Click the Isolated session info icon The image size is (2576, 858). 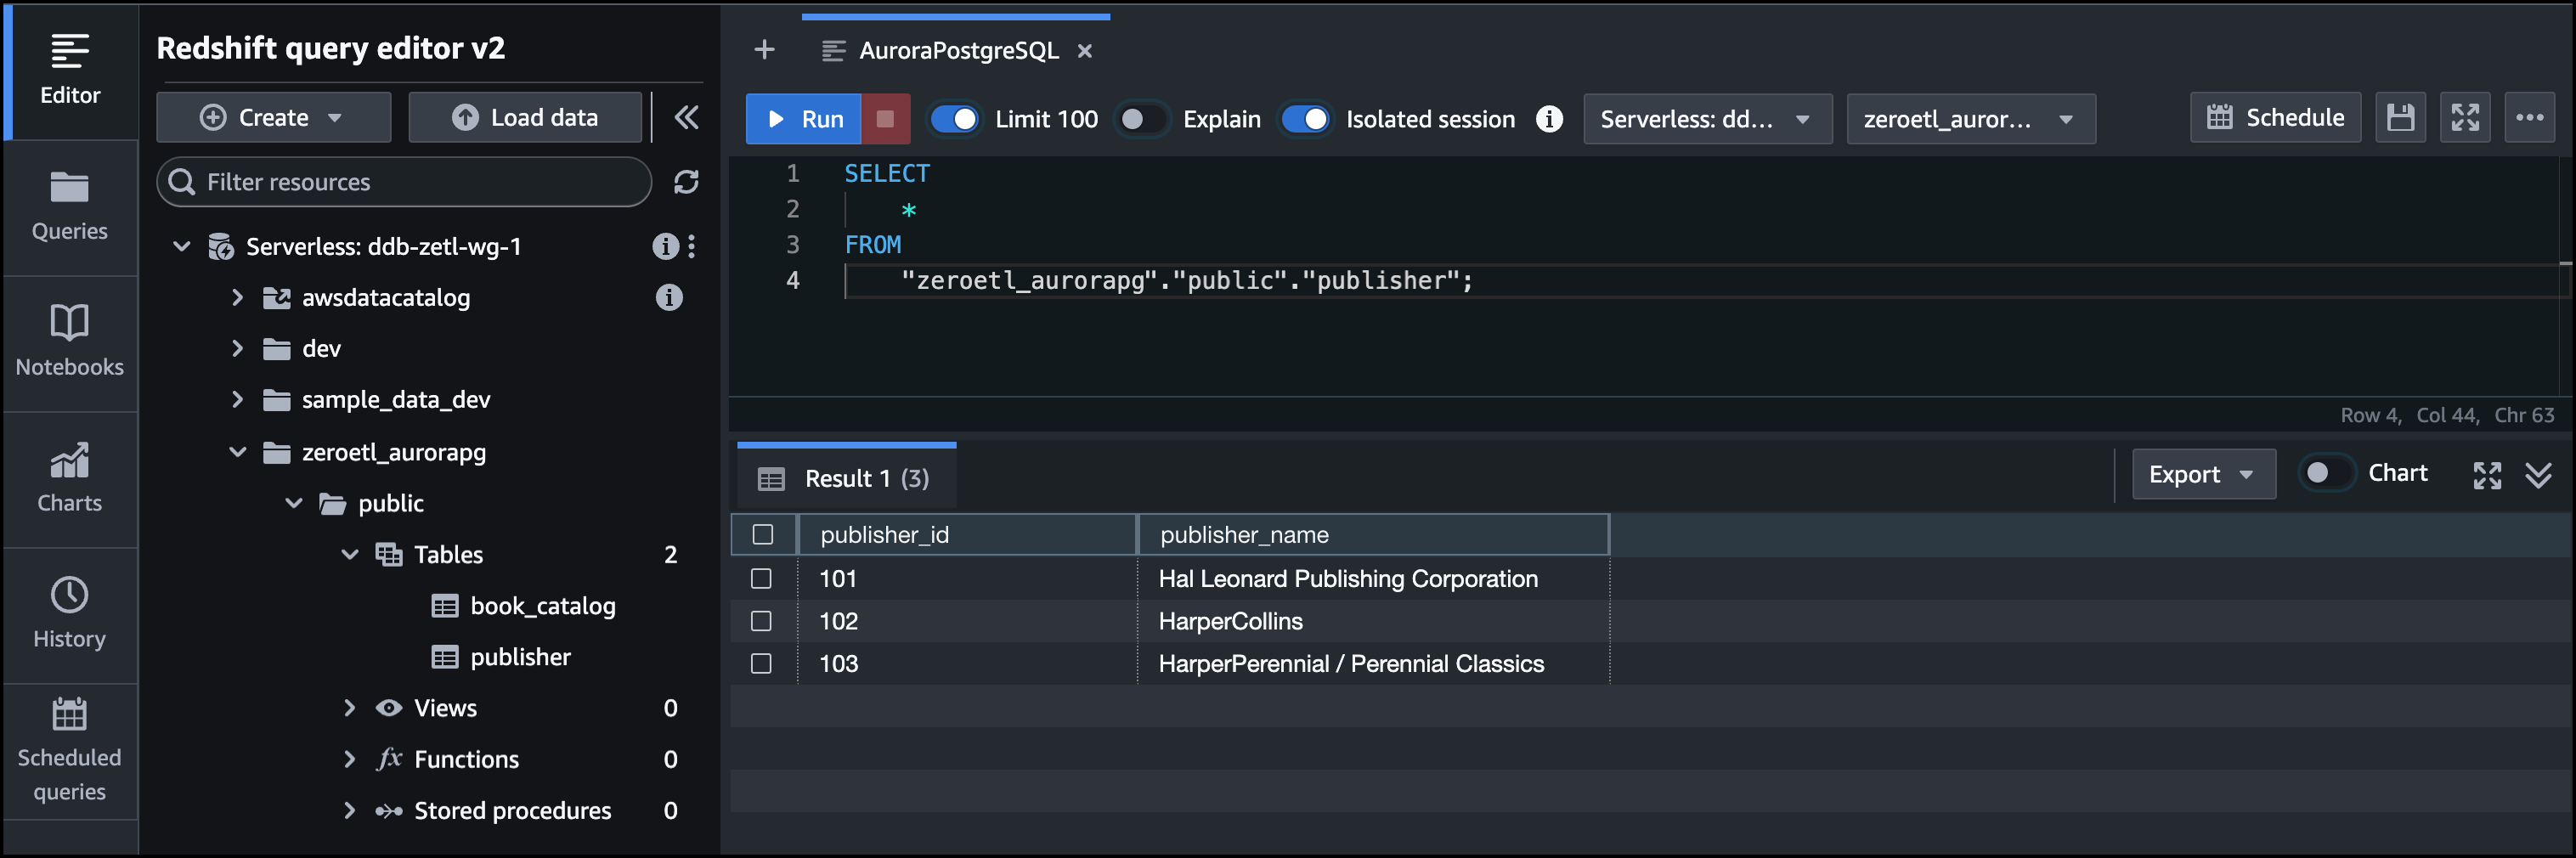pos(1549,119)
